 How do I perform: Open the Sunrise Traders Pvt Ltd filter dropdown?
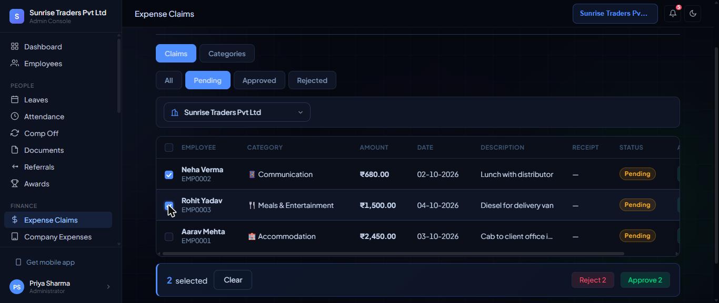[237, 112]
